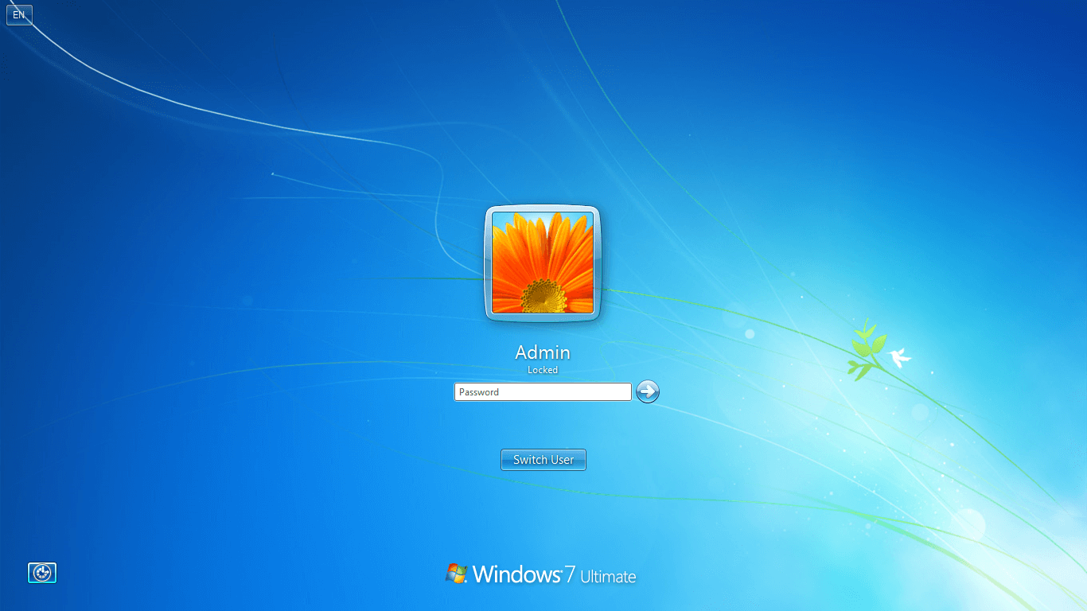Click the yellow center of the flower picture
The height and width of the screenshot is (611, 1087).
point(544,297)
